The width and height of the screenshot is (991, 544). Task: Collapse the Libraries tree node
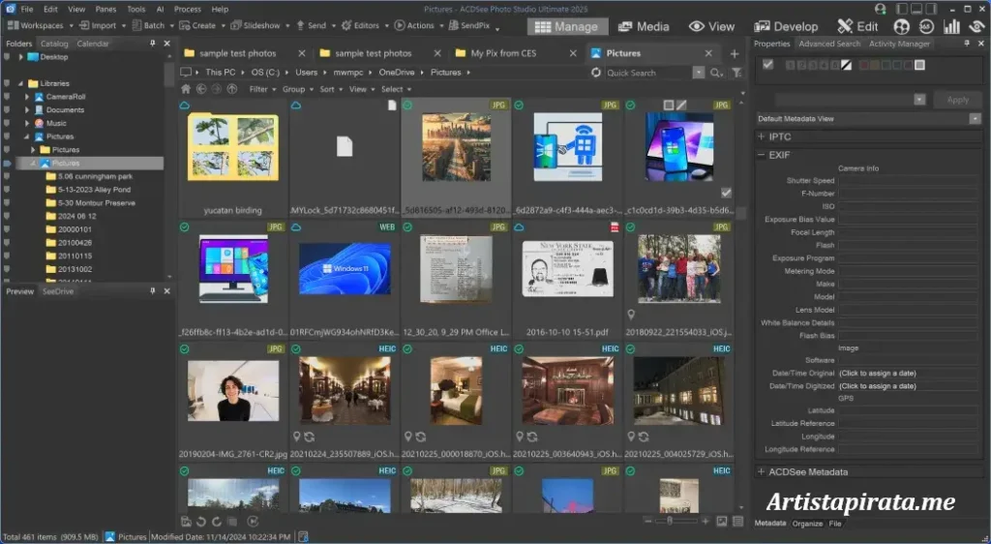pyautogui.click(x=20, y=83)
